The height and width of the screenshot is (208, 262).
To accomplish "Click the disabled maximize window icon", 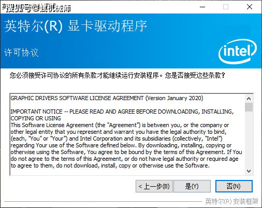I will point(226,7).
